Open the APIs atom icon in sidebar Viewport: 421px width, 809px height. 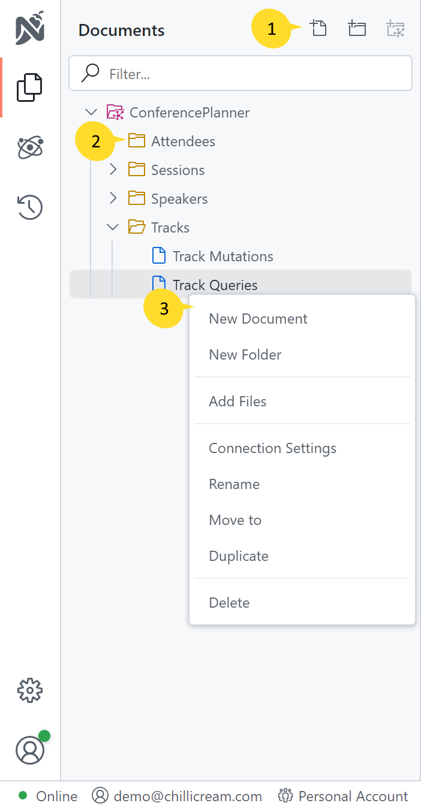(x=30, y=147)
